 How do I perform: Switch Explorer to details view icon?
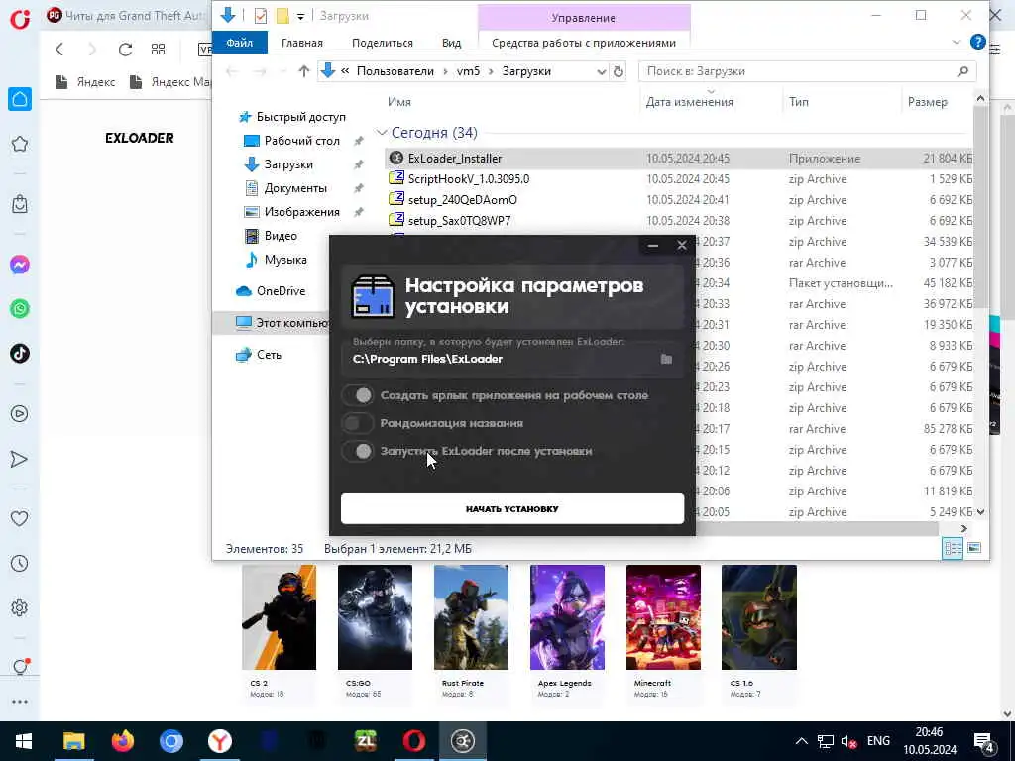[x=953, y=549]
